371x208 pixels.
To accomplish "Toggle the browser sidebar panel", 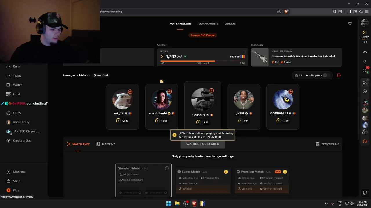I will (x=349, y=12).
